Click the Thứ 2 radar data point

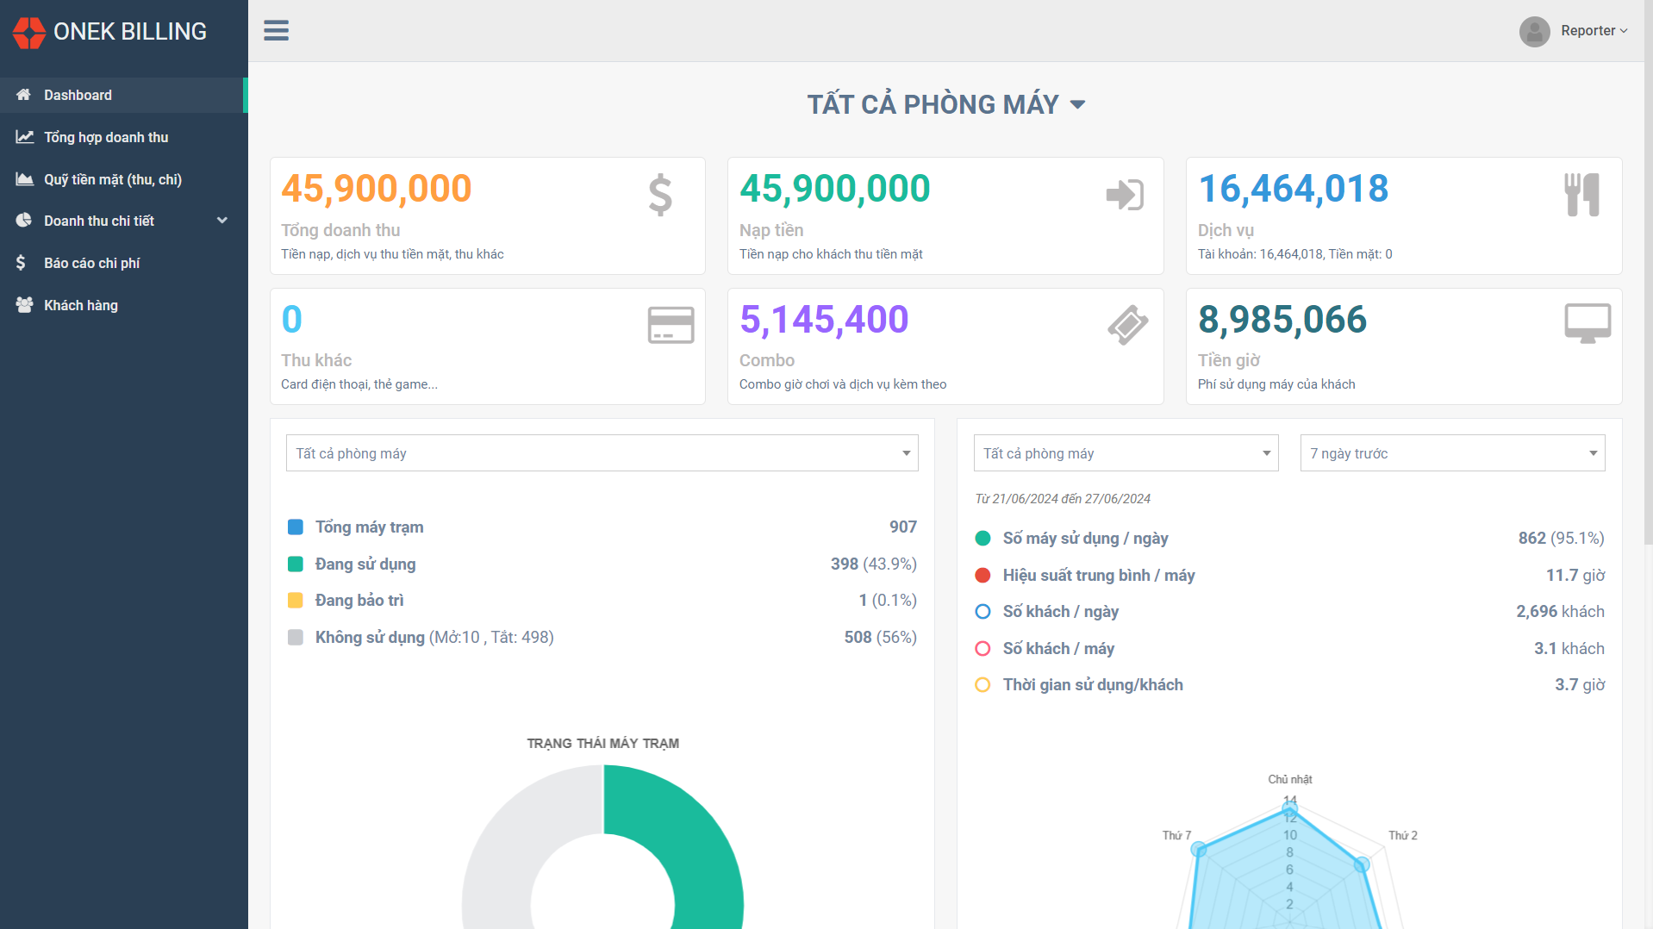click(1362, 864)
